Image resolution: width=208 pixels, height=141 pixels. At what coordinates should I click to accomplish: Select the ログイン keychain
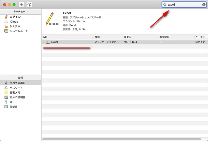pos(15,17)
